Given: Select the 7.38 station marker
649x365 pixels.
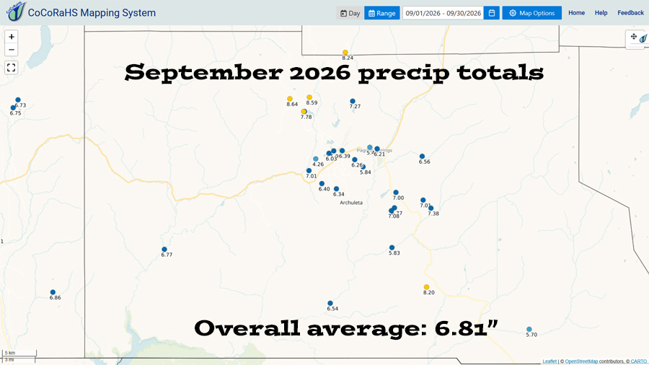Looking at the screenshot, I should pos(431,208).
